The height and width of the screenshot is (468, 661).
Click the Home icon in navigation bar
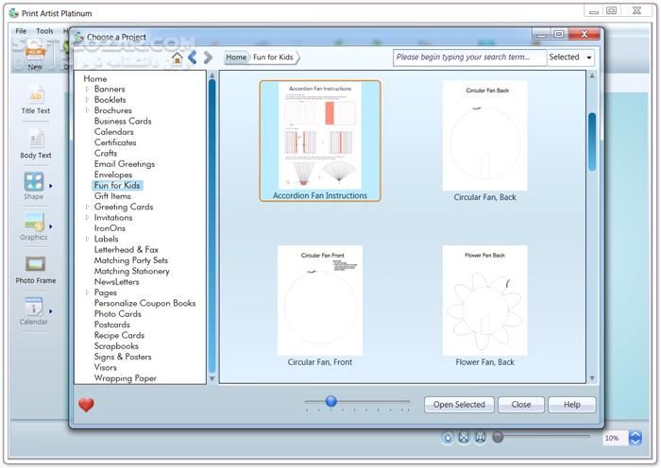pos(178,58)
